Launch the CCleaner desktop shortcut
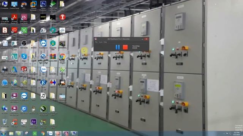Screen dimensions: 243x136 pos(14,123)
